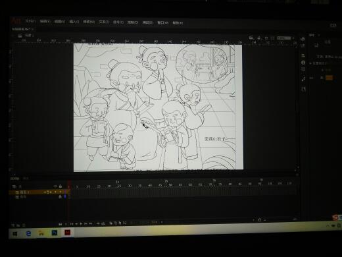The width and height of the screenshot is (342, 257).
Task: Click the Play button in the timeline
Action: 81,224
